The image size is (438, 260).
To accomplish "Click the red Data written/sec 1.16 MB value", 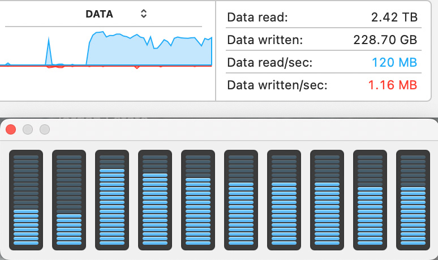I will 393,85.
